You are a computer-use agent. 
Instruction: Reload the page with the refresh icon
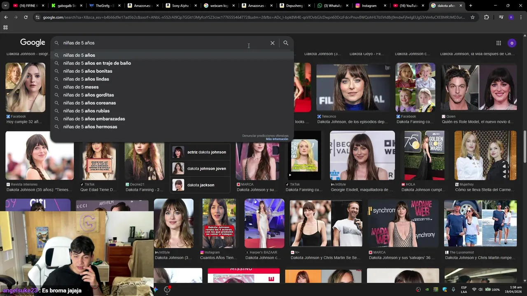[26, 17]
